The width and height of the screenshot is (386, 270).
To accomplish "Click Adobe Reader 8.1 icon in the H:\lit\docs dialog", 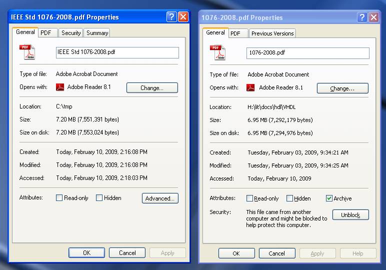I will point(251,88).
